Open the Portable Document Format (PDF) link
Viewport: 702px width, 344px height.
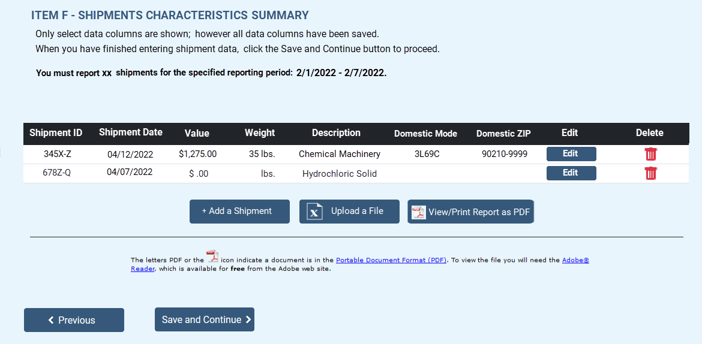[x=391, y=260]
